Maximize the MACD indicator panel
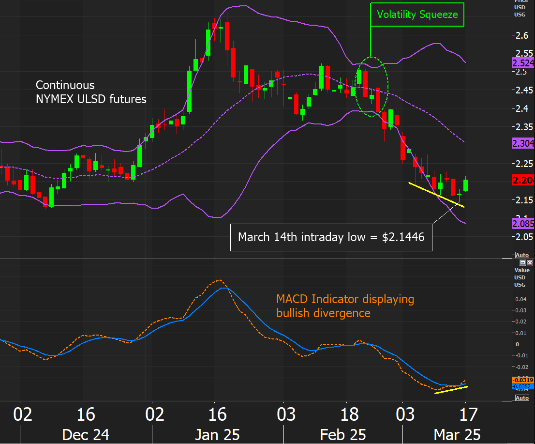 pyautogui.click(x=522, y=262)
